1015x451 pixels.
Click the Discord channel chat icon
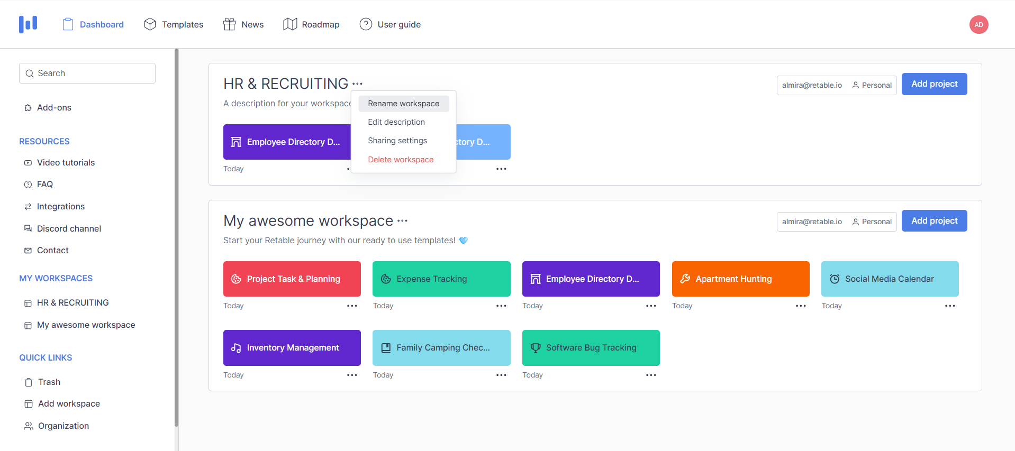(x=28, y=228)
